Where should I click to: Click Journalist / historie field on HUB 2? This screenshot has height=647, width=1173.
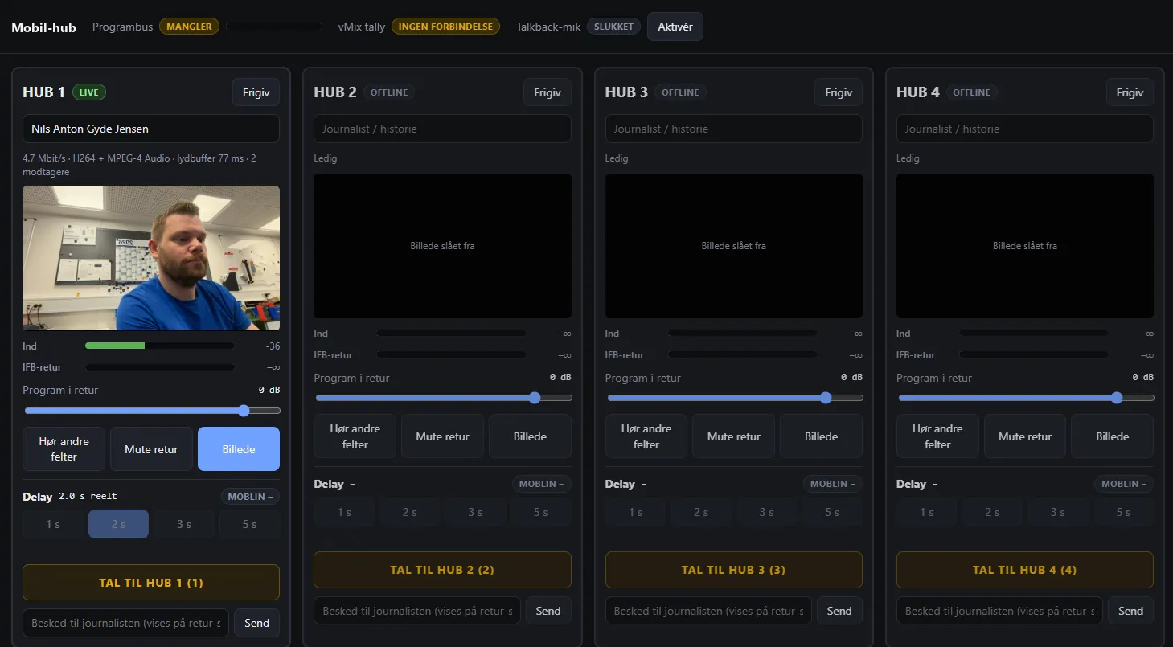pyautogui.click(x=442, y=129)
